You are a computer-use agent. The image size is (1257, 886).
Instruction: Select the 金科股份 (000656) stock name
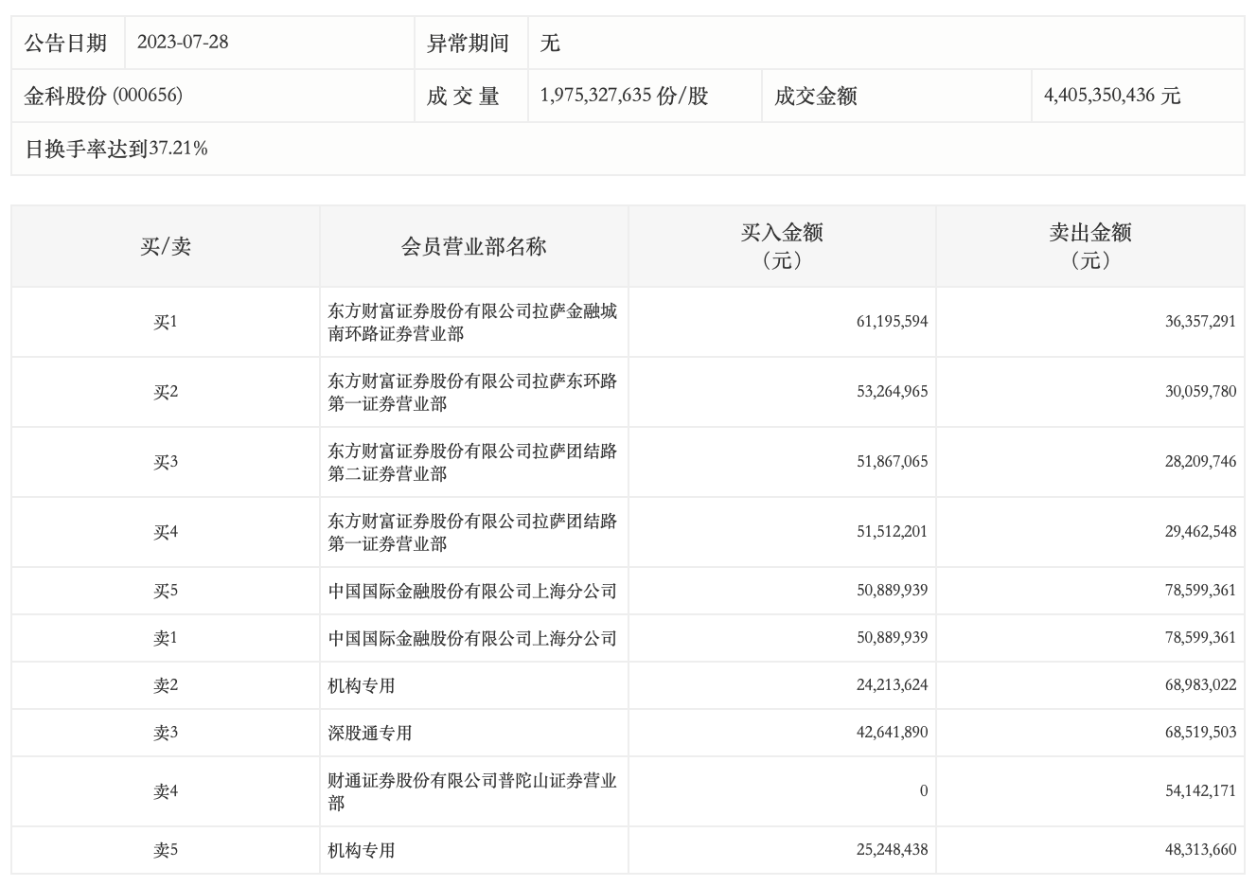pyautogui.click(x=103, y=96)
